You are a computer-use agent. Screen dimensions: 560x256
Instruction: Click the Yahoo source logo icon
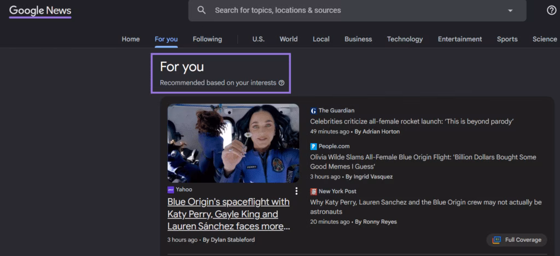(171, 190)
